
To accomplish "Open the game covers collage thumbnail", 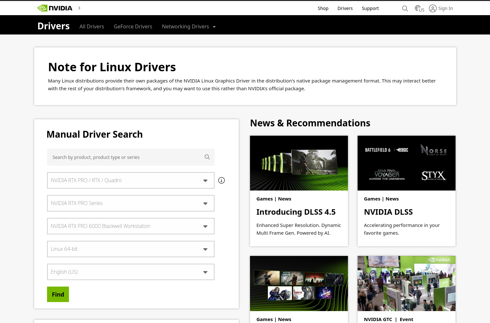I will click(299, 283).
